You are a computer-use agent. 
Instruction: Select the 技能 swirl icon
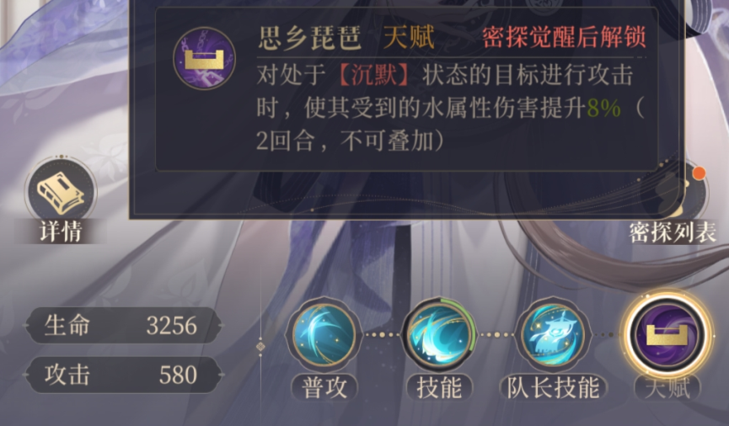(x=439, y=334)
